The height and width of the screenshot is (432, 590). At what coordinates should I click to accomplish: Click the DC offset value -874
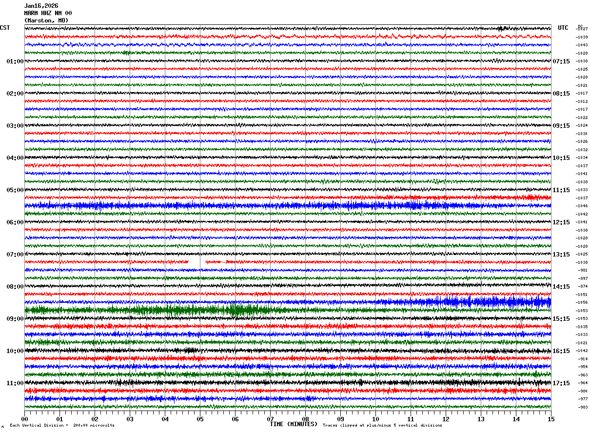coord(583,287)
